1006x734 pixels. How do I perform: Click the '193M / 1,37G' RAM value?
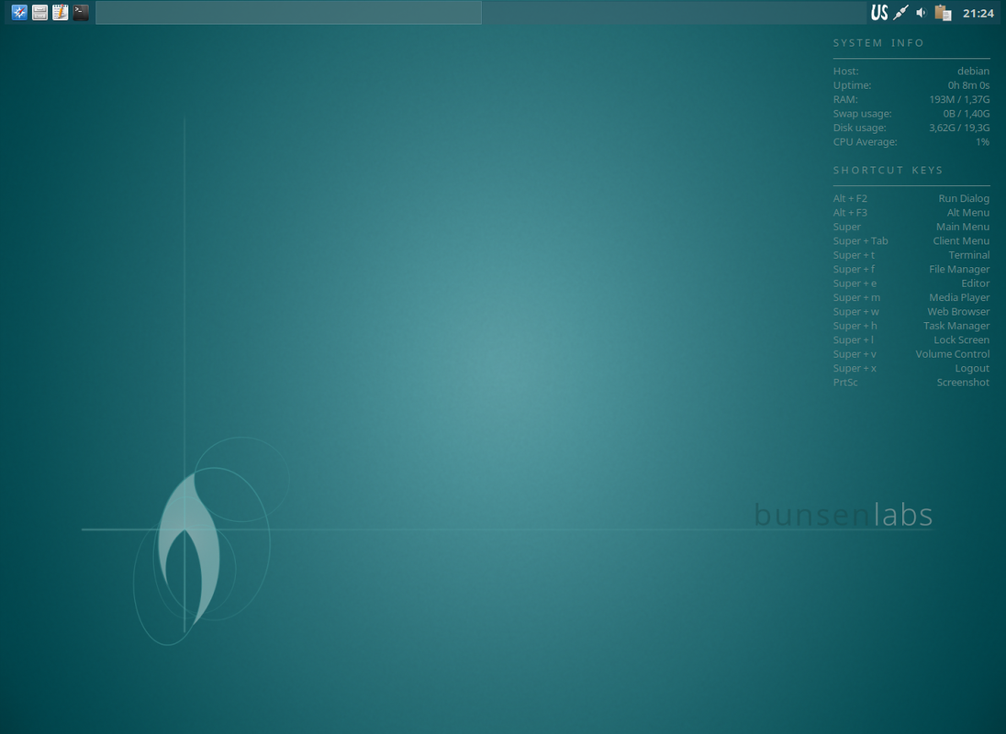coord(959,99)
